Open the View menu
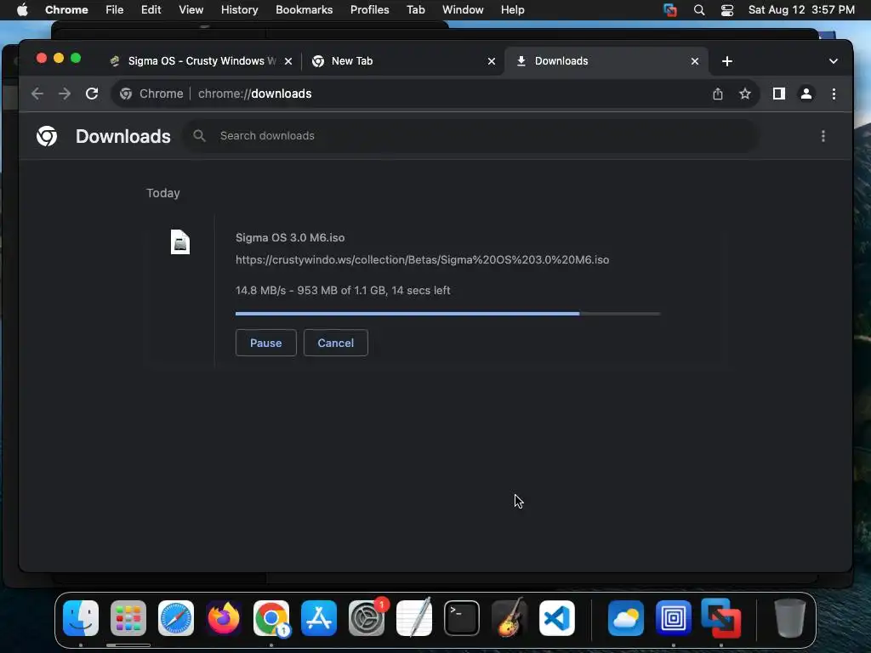 point(191,10)
